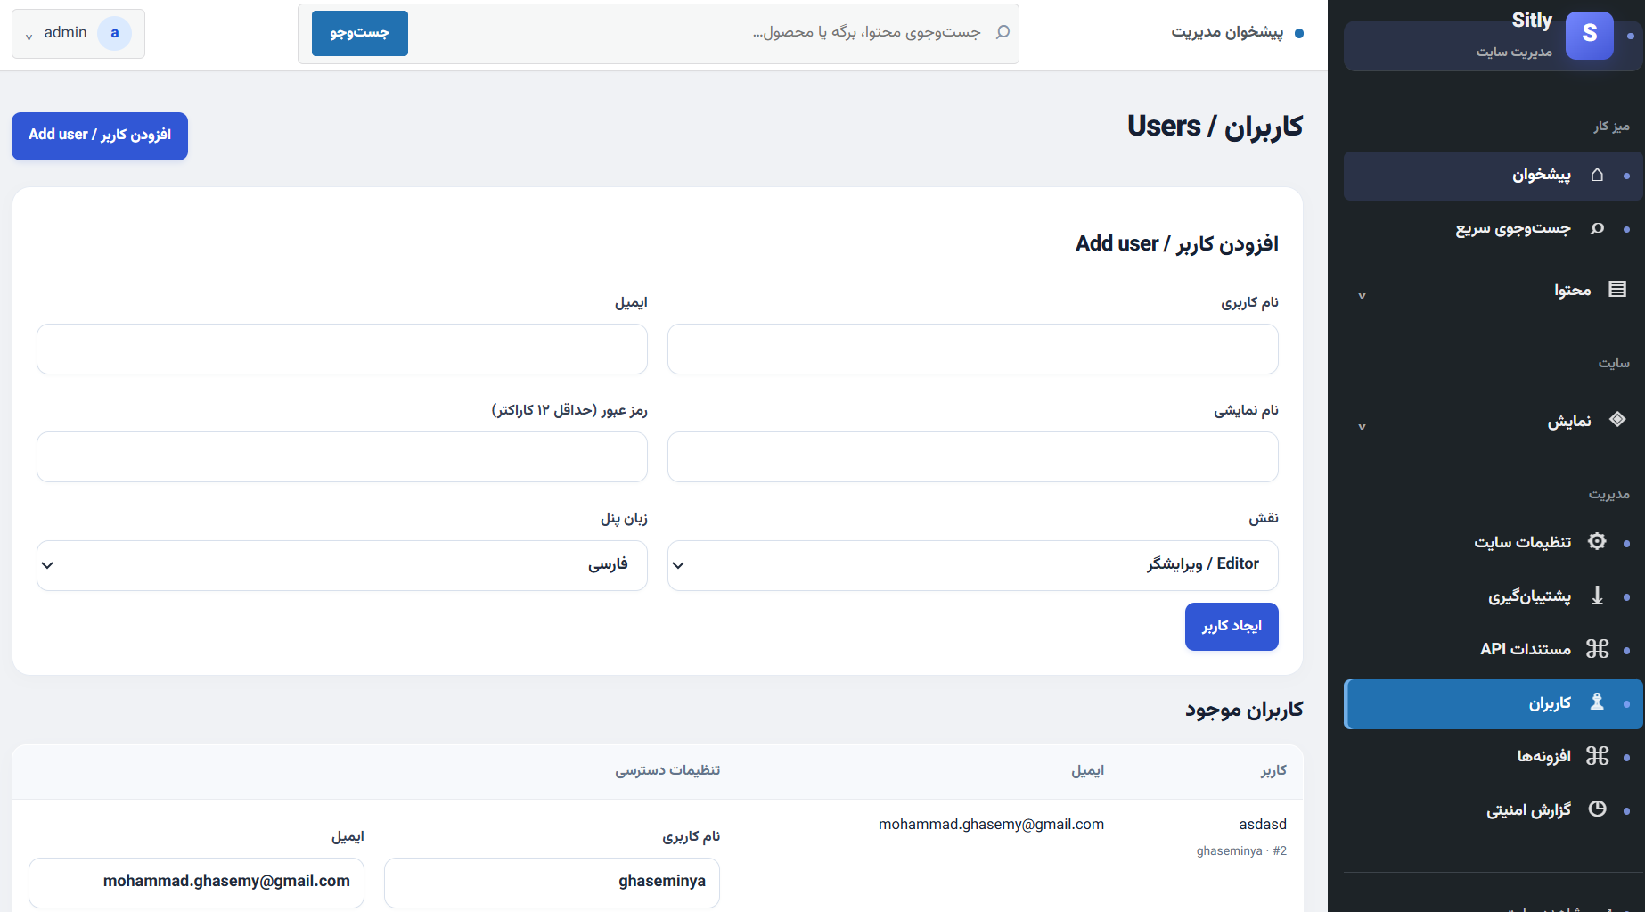
Task: Open جست‌وجوی سریع in the sidebar
Action: coord(1493,229)
